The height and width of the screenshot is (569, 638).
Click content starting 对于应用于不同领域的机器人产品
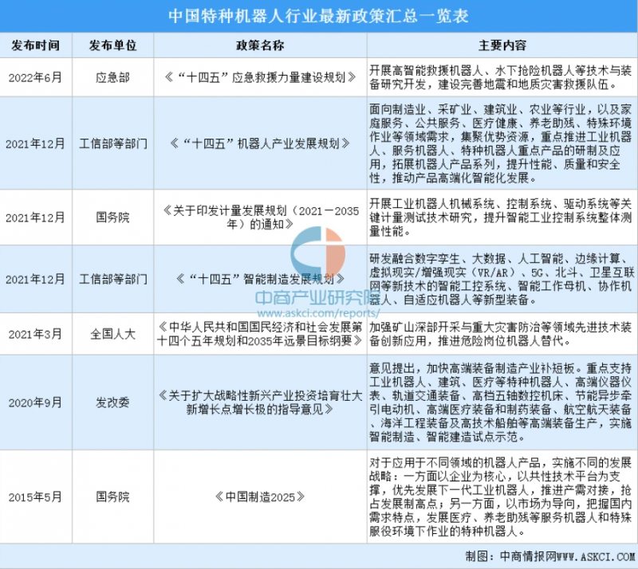pos(501,496)
